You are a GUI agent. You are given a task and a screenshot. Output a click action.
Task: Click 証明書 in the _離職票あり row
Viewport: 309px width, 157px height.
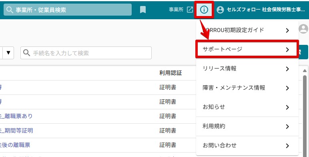tap(168, 116)
